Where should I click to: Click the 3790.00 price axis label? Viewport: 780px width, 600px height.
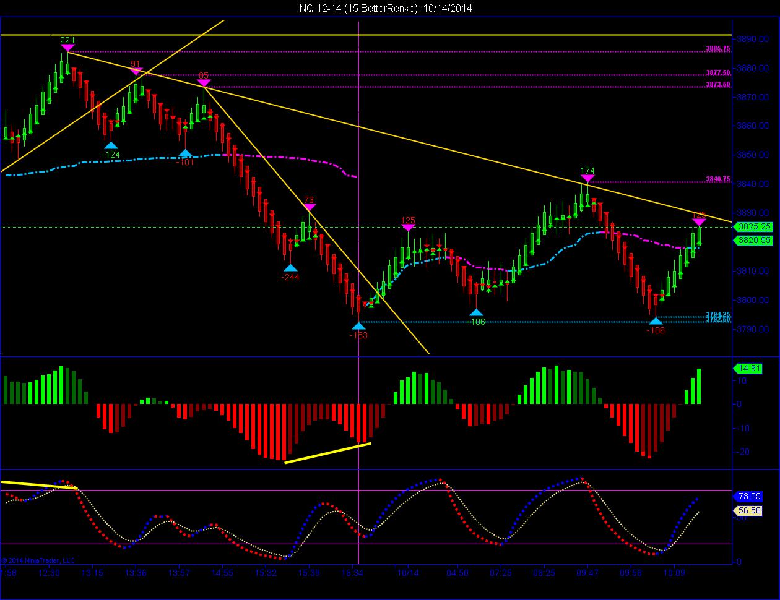754,329
